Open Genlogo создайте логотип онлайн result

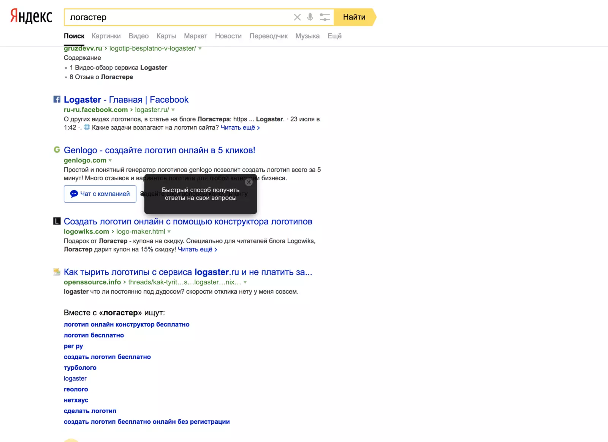(160, 150)
